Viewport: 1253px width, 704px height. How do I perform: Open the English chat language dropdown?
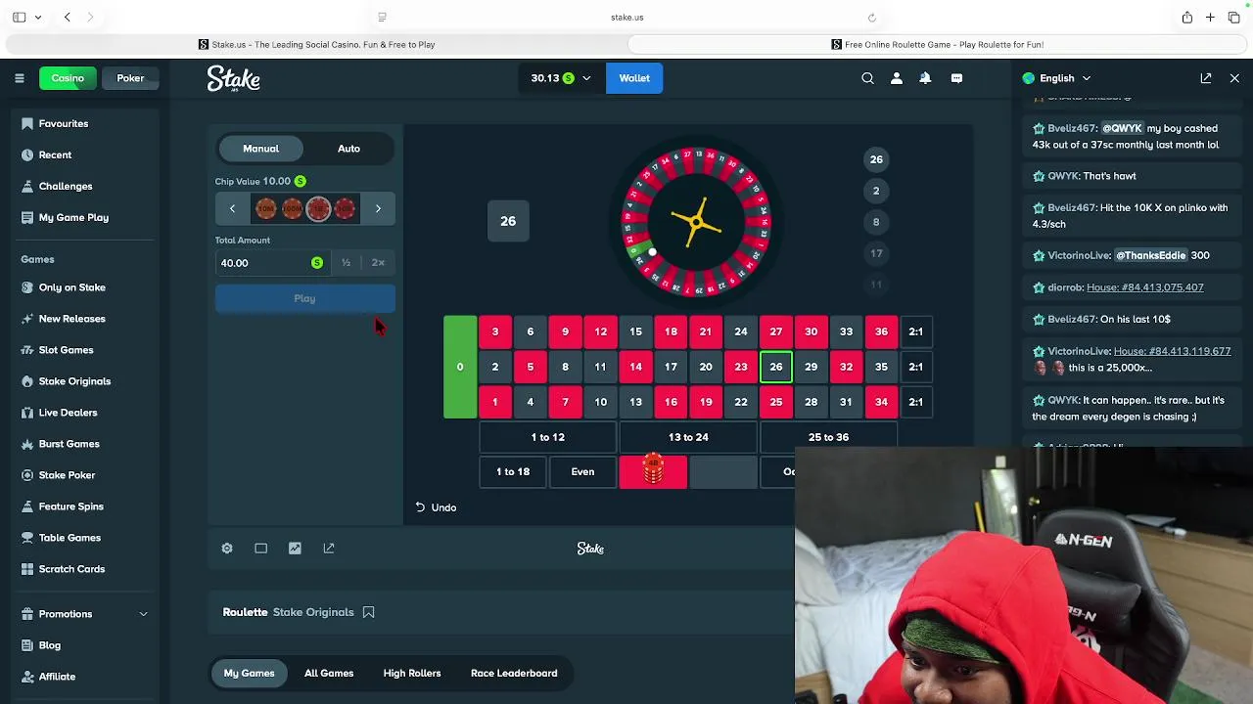pyautogui.click(x=1056, y=78)
